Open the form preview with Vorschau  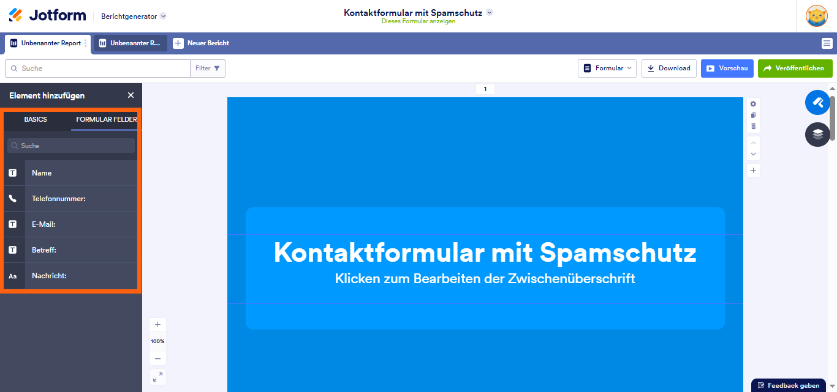click(727, 68)
